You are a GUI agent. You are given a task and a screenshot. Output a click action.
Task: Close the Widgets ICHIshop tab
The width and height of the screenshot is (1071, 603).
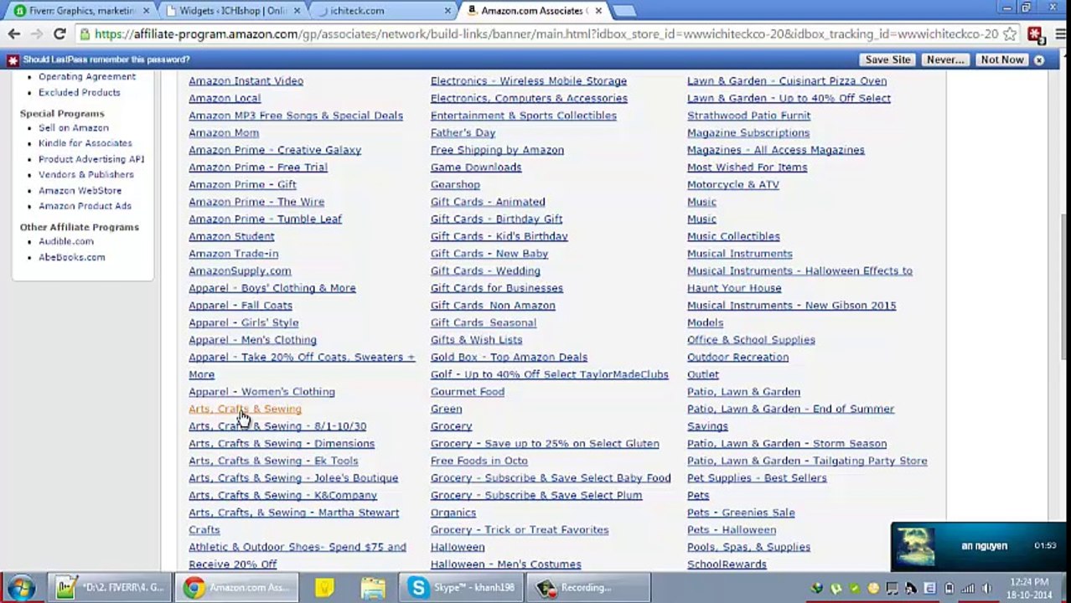click(x=297, y=11)
